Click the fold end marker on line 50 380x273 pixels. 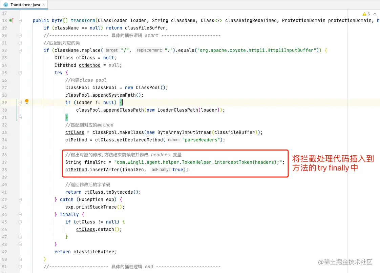20,259
